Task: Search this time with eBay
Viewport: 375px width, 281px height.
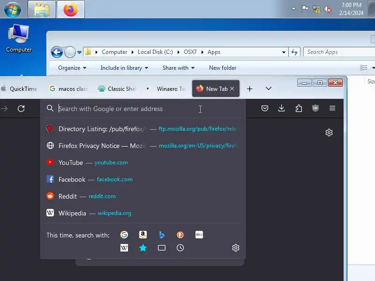Action: [199, 235]
